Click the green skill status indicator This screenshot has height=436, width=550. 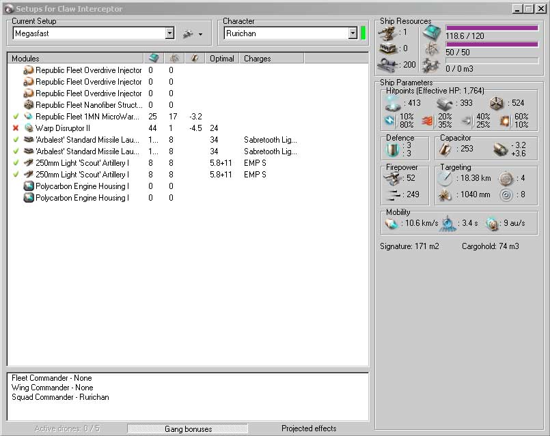[363, 33]
